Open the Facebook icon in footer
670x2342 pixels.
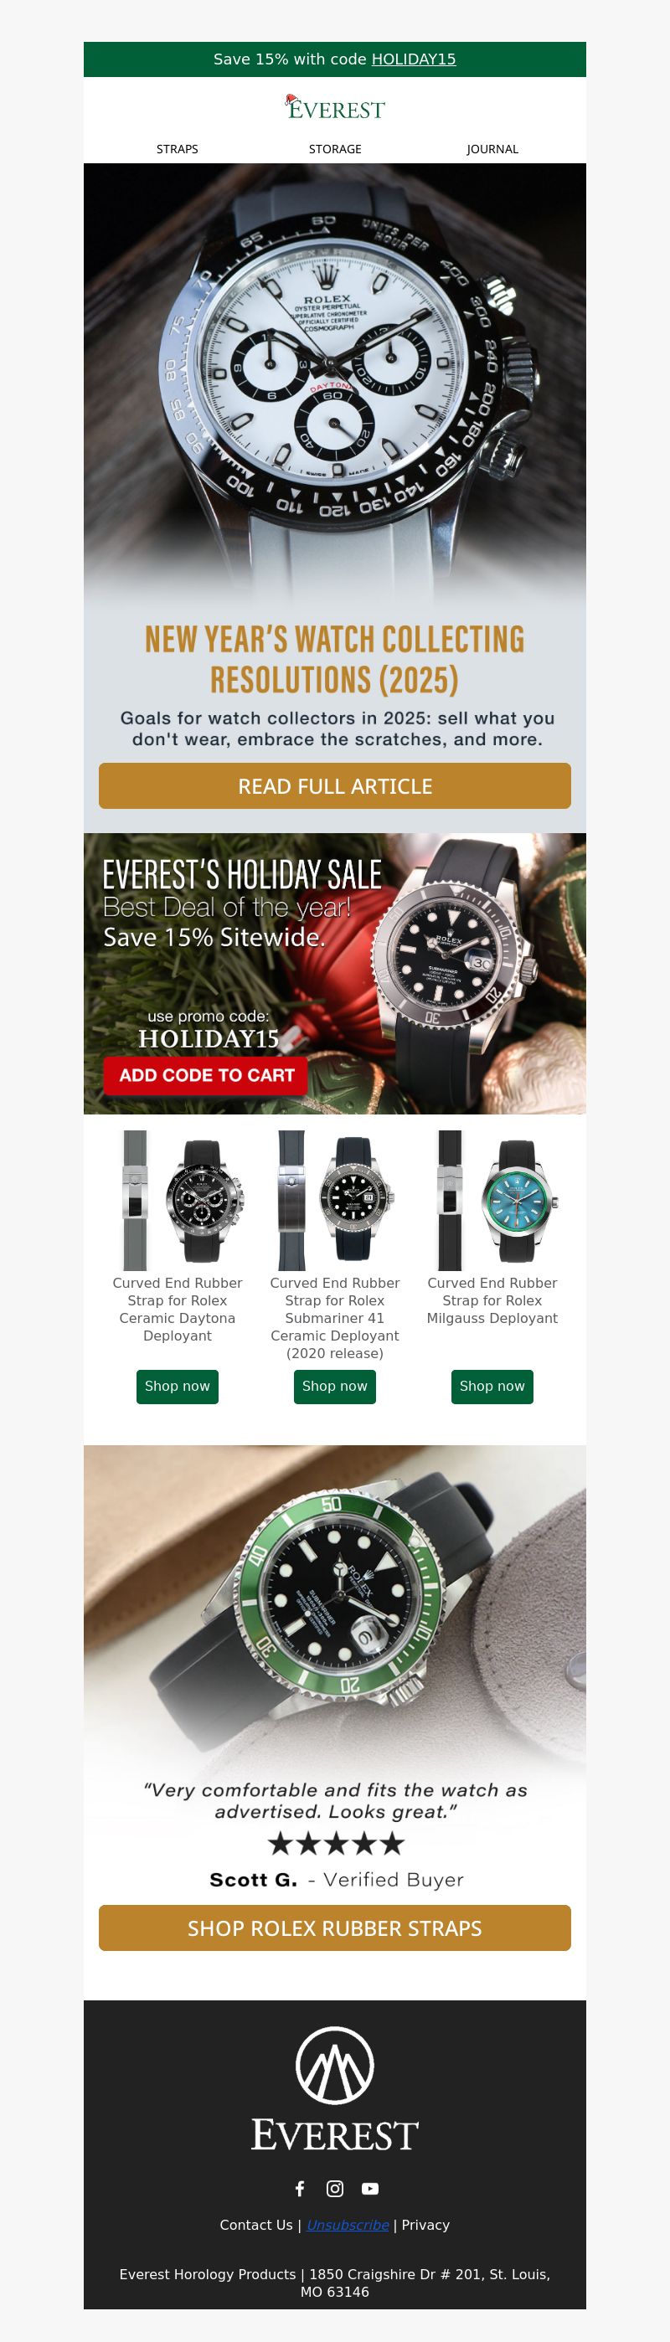[300, 2189]
